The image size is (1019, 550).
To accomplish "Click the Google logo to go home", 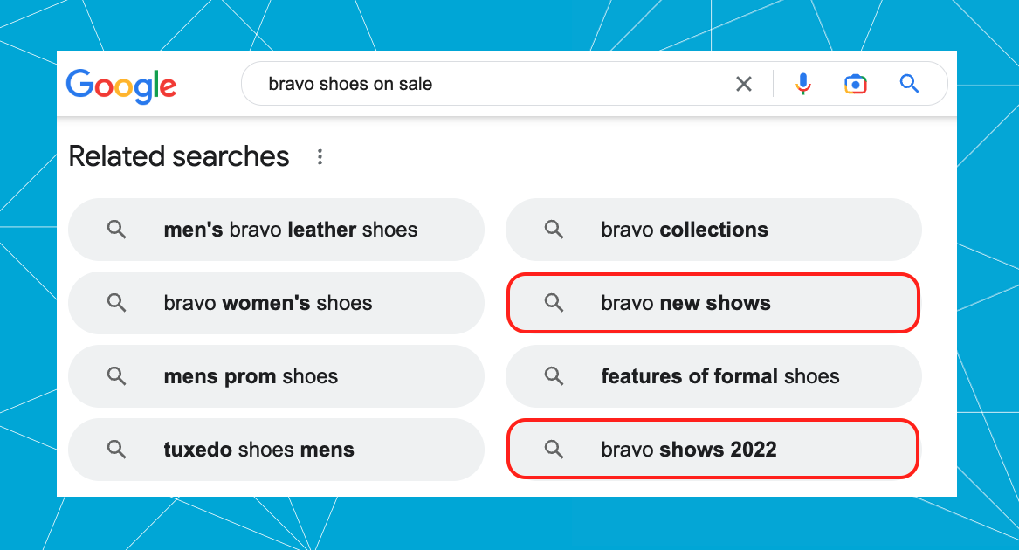I will tap(121, 86).
